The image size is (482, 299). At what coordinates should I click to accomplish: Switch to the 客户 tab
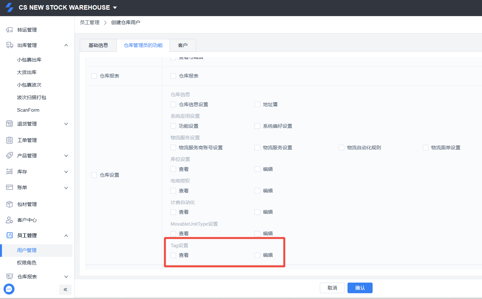tap(183, 45)
